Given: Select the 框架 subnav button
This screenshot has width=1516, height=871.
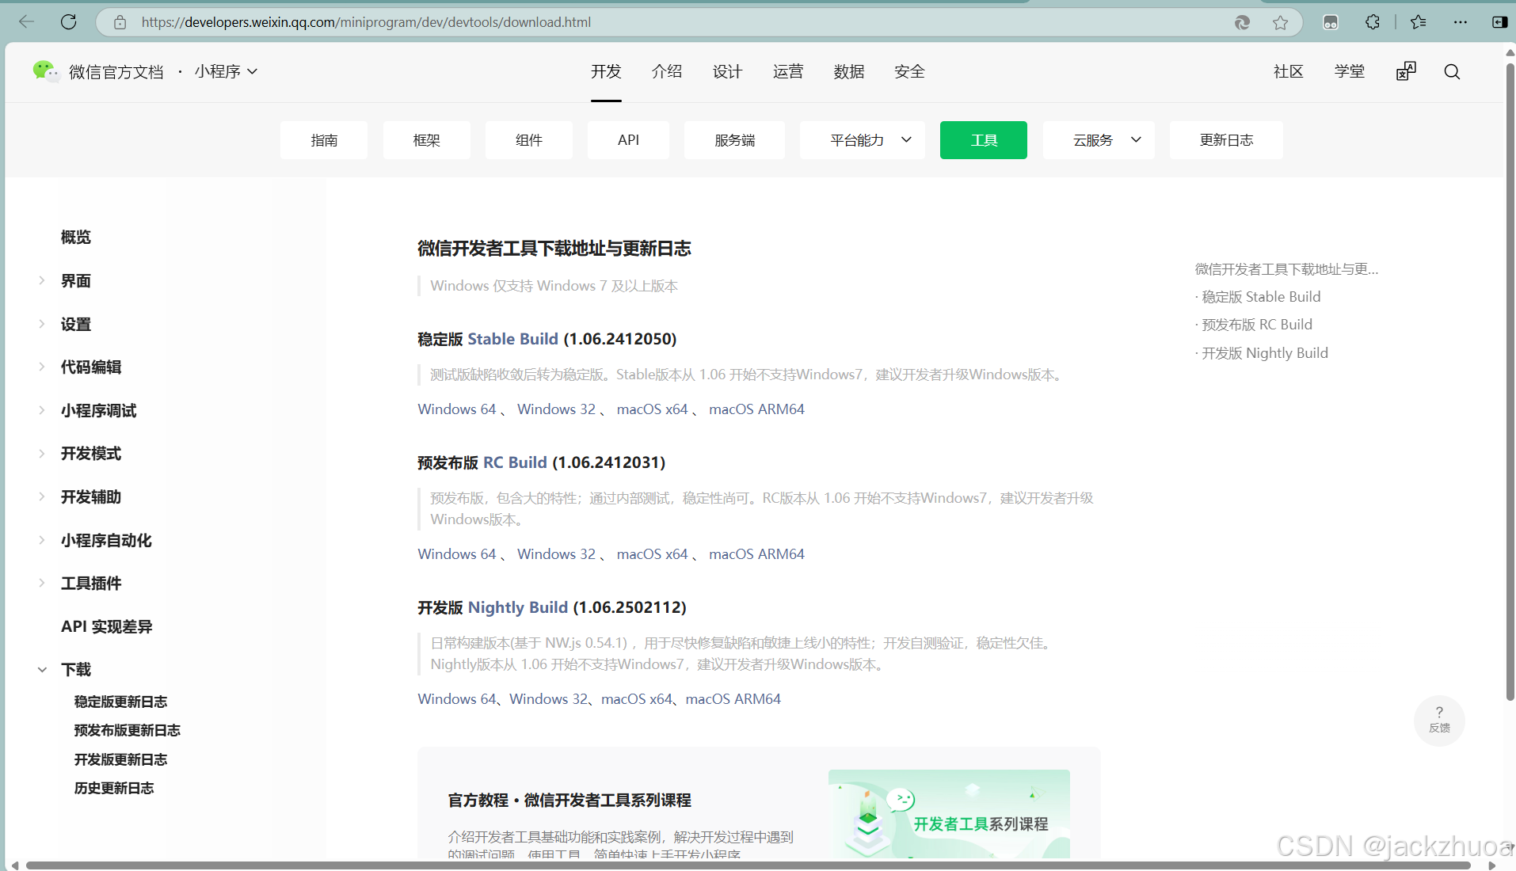Looking at the screenshot, I should [x=426, y=140].
